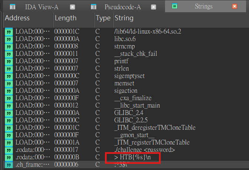Viewport: 249px width, 170px height.
Task: Select the strlen string
Action: point(121,68)
